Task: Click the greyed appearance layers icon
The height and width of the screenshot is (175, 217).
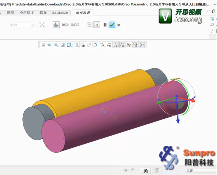Action: (89, 45)
